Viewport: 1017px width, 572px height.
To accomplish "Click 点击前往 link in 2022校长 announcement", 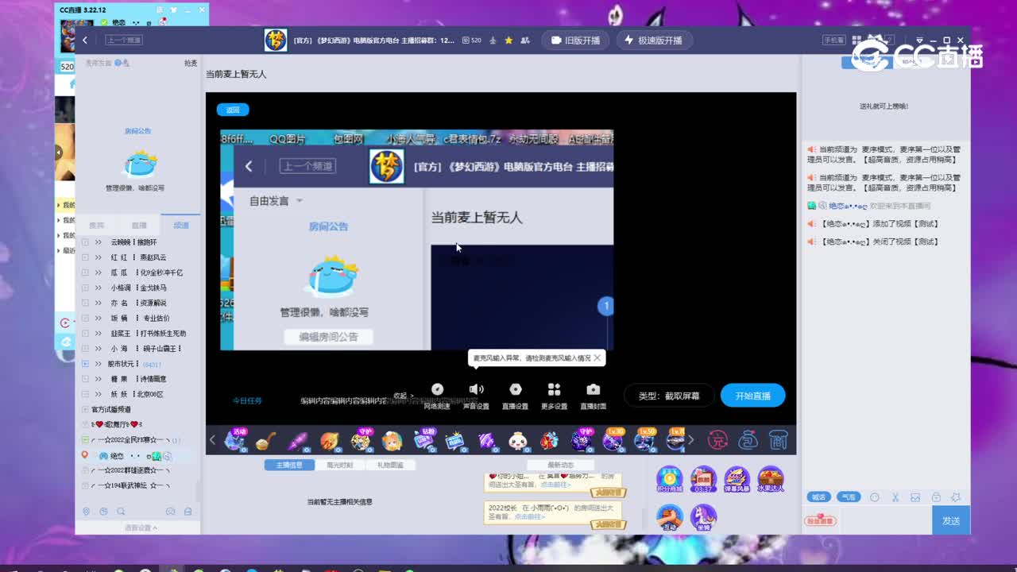I will pyautogui.click(x=529, y=516).
